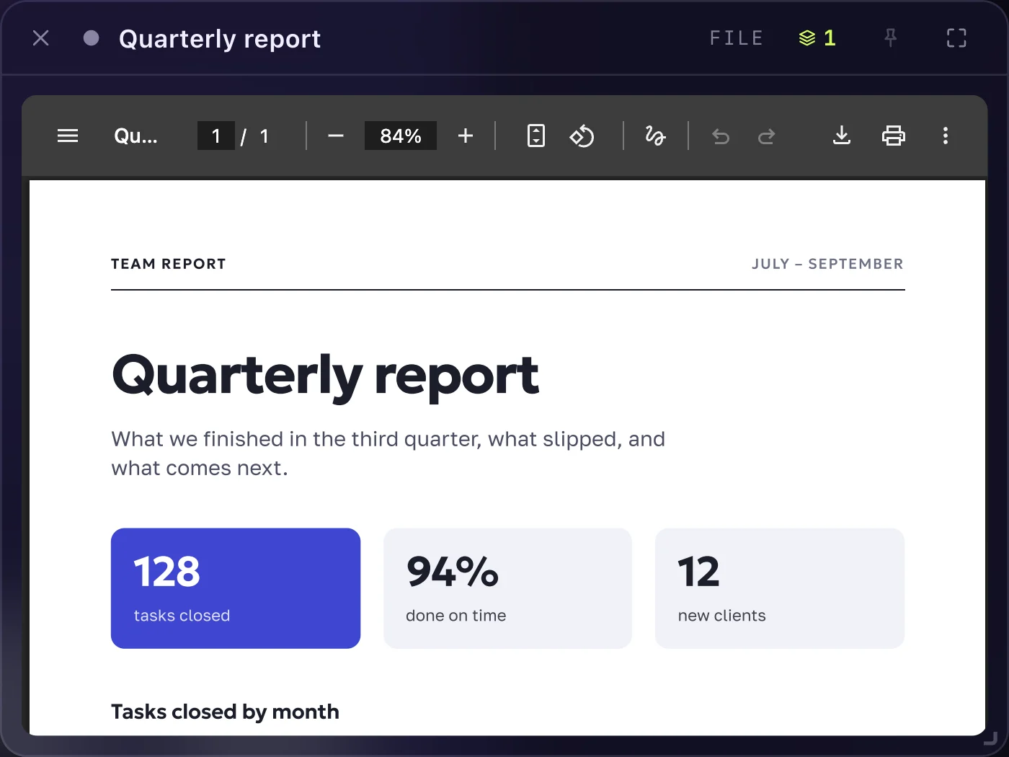Click the '12 new clients' card
The width and height of the screenshot is (1009, 757).
point(780,588)
